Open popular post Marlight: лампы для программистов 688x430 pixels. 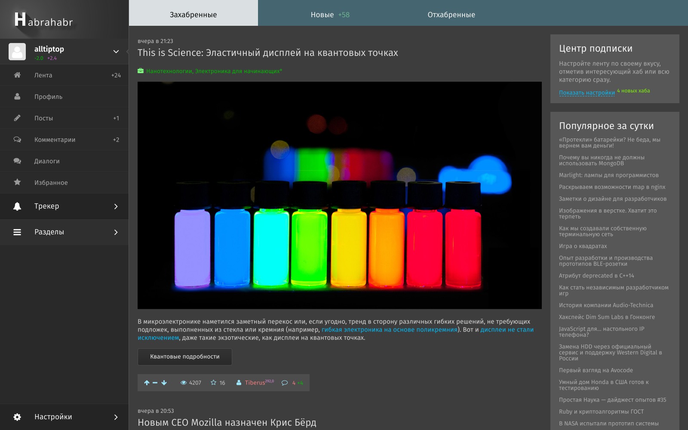tap(609, 175)
